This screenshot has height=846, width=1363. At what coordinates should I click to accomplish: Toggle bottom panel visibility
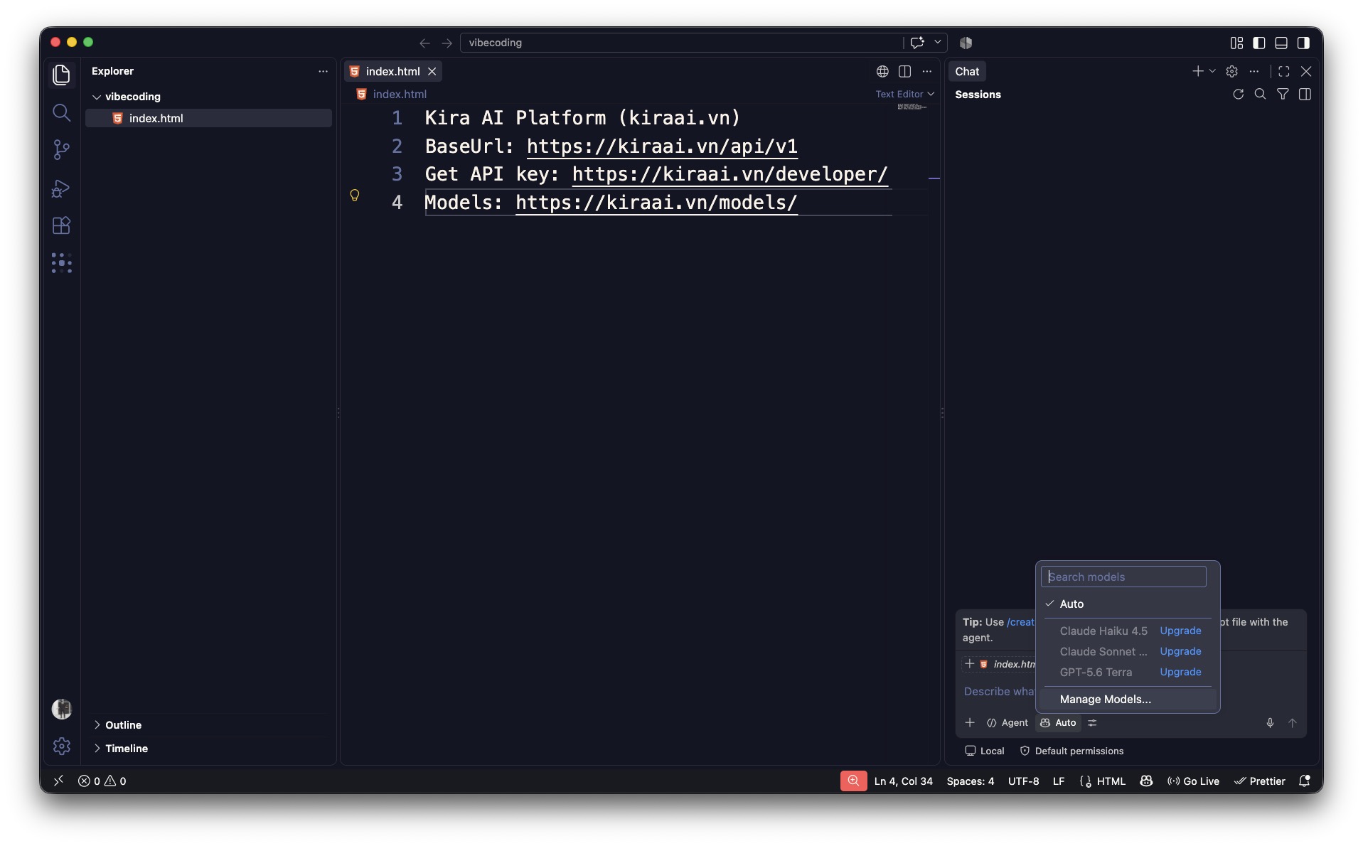click(x=1281, y=43)
